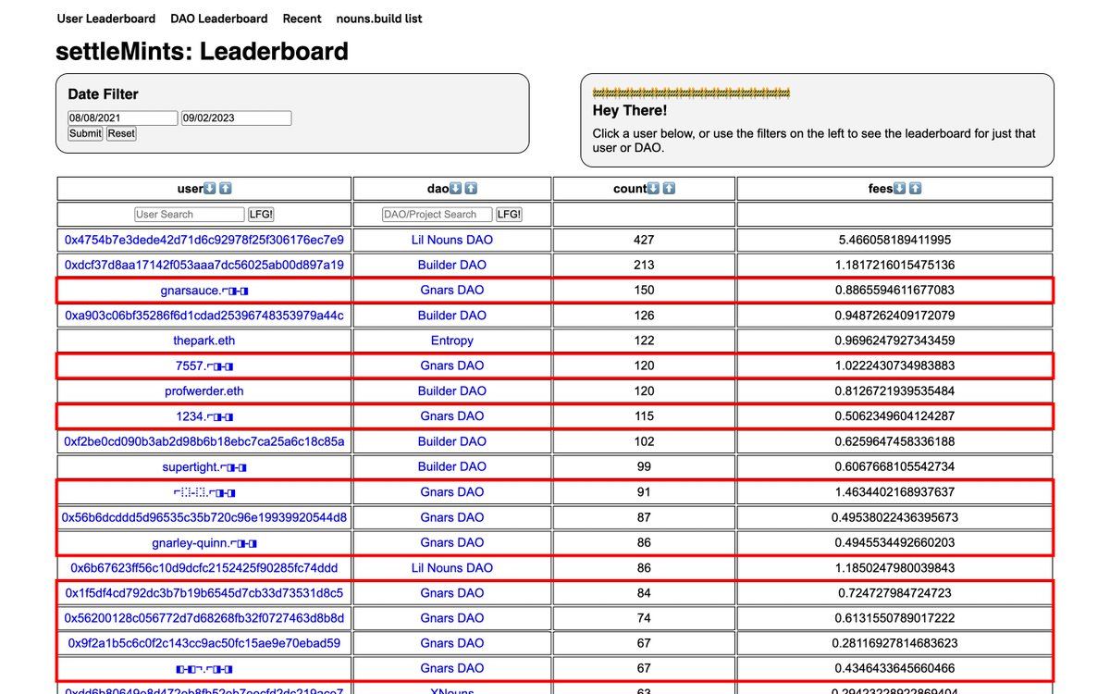Sort dao column ascending with up arrow
1110x694 pixels.
(x=471, y=189)
